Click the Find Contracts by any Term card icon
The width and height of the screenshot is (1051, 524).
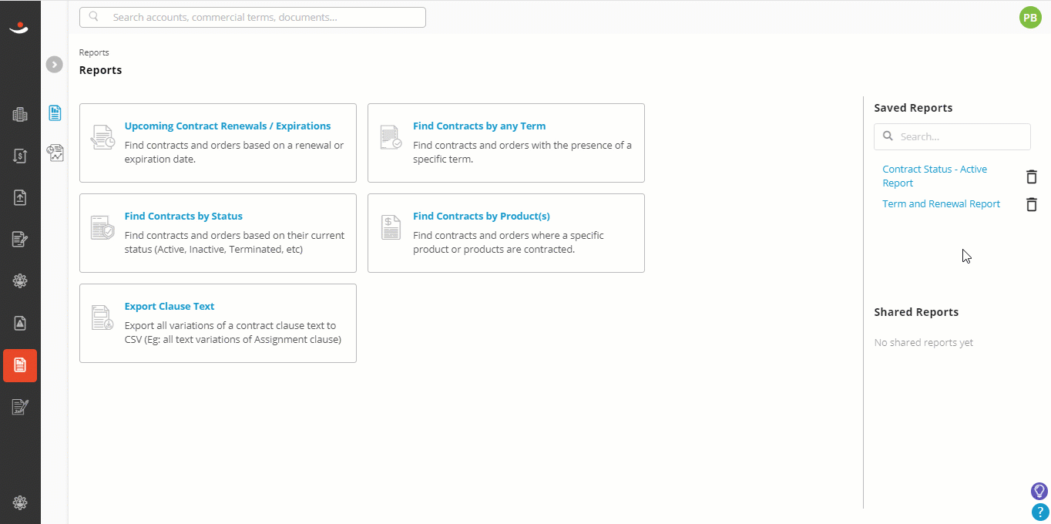[x=391, y=137]
